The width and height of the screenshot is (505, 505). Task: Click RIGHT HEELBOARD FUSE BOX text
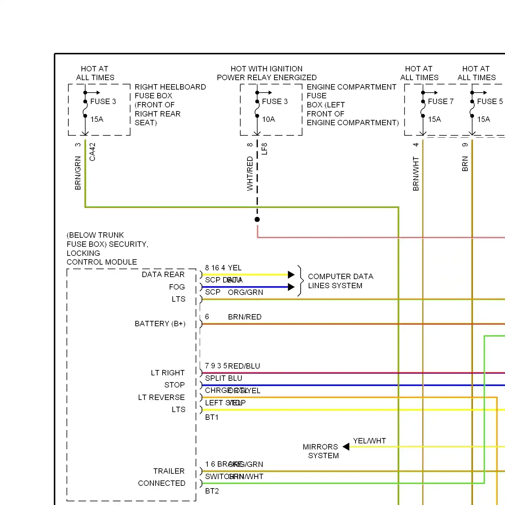[170, 105]
